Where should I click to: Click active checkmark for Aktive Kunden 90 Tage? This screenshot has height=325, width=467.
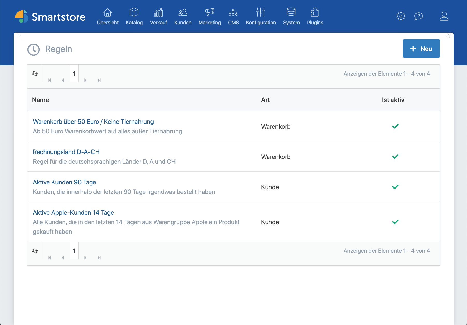[x=395, y=187]
